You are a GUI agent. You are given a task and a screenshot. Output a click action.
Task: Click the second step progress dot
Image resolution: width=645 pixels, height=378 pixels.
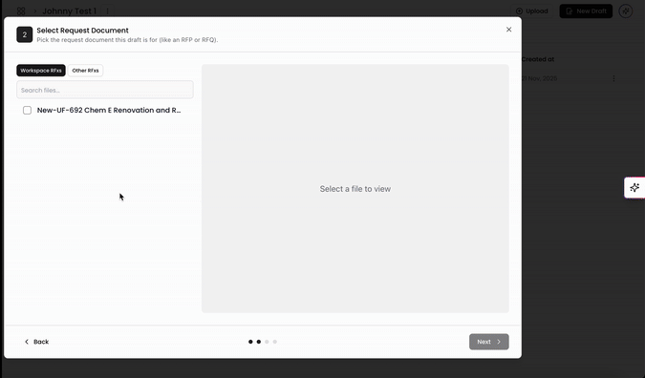coord(259,342)
